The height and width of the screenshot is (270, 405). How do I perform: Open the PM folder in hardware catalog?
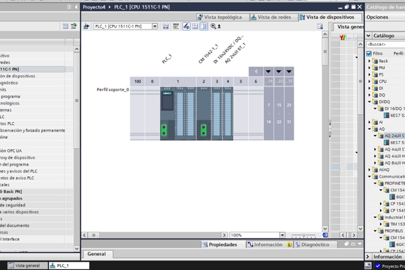[381, 67]
